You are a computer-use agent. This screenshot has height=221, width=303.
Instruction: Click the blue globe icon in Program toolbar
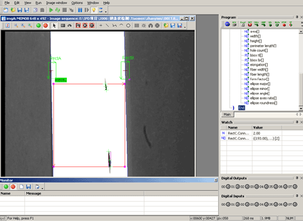coord(227,24)
